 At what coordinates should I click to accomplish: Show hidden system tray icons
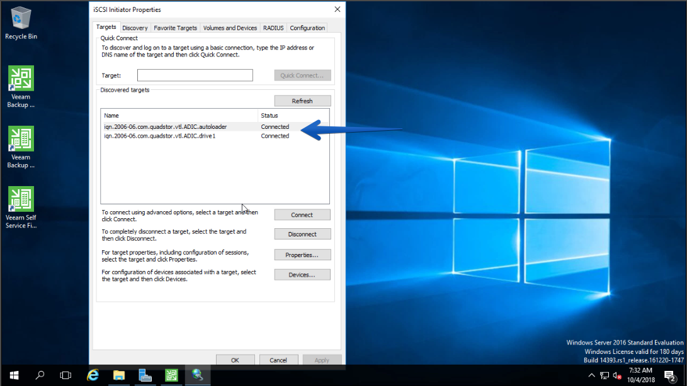coord(591,375)
